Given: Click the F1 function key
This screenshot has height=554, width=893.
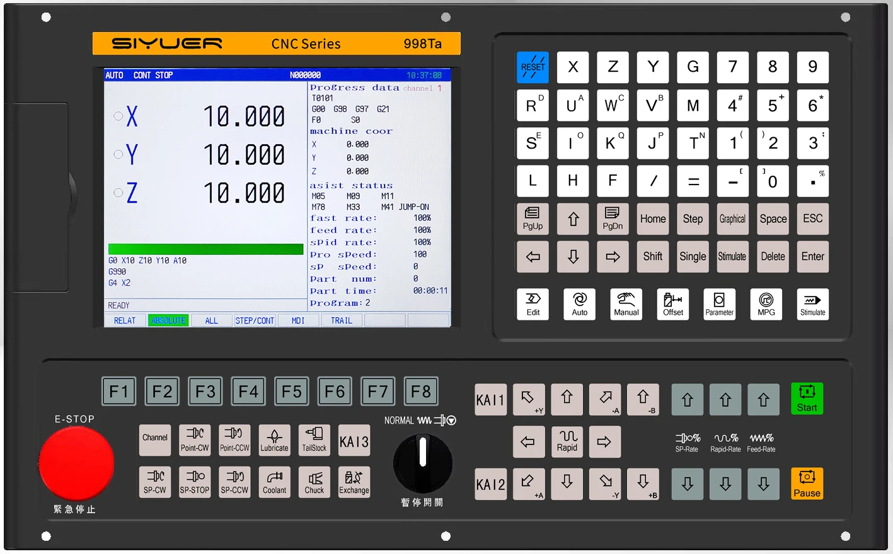Looking at the screenshot, I should coord(119,391).
